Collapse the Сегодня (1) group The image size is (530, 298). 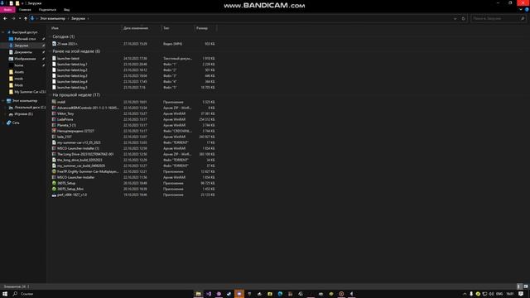51,36
